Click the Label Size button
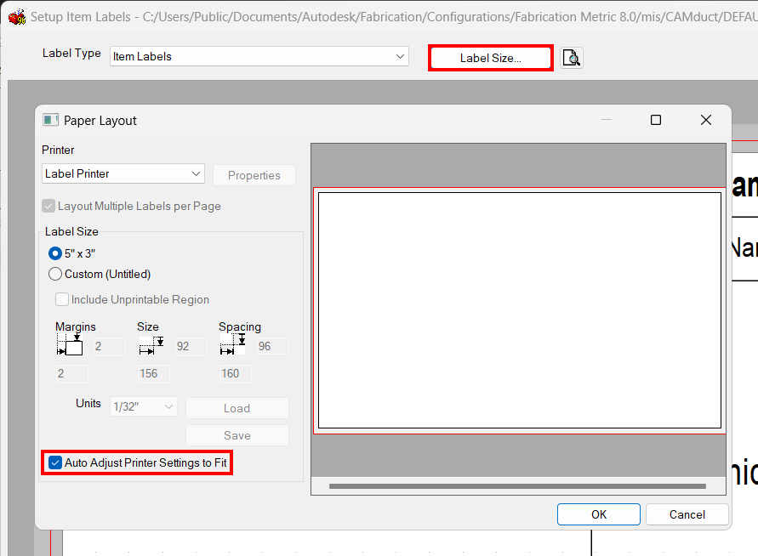The width and height of the screenshot is (758, 556). 490,57
